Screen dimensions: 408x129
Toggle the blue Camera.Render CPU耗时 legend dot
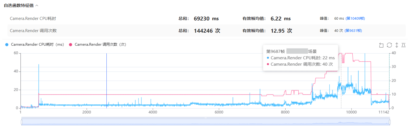coord(7,44)
